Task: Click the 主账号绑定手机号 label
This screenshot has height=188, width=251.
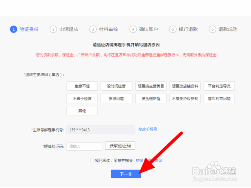Action: point(48,130)
